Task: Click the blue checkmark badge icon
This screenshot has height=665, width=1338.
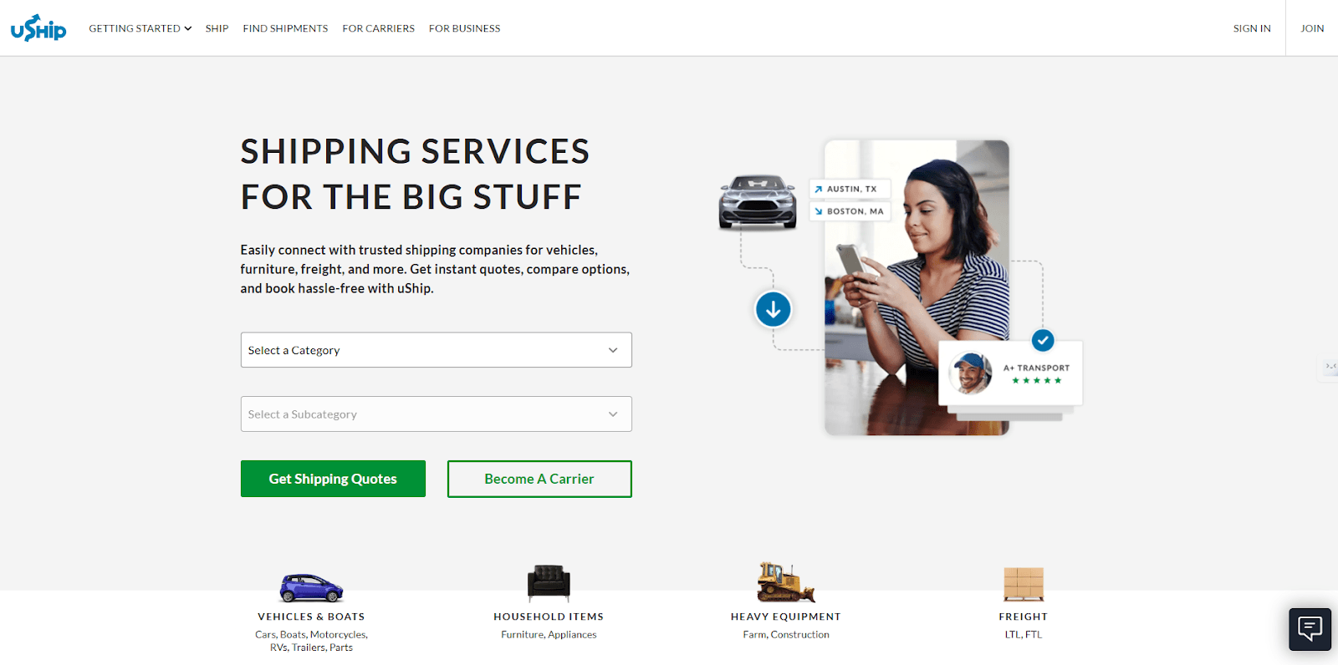Action: pos(1043,340)
